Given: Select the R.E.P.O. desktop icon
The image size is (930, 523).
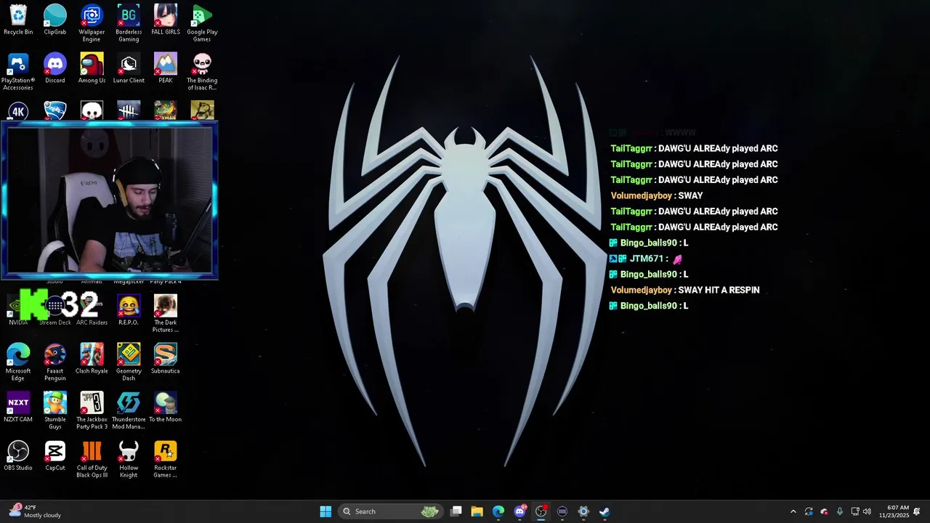Looking at the screenshot, I should [x=129, y=310].
